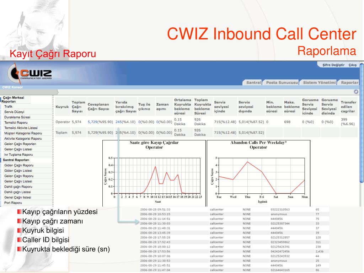Click the 245 abandoned calls link in Operator row
The height and width of the screenshot is (273, 364).
119,122
